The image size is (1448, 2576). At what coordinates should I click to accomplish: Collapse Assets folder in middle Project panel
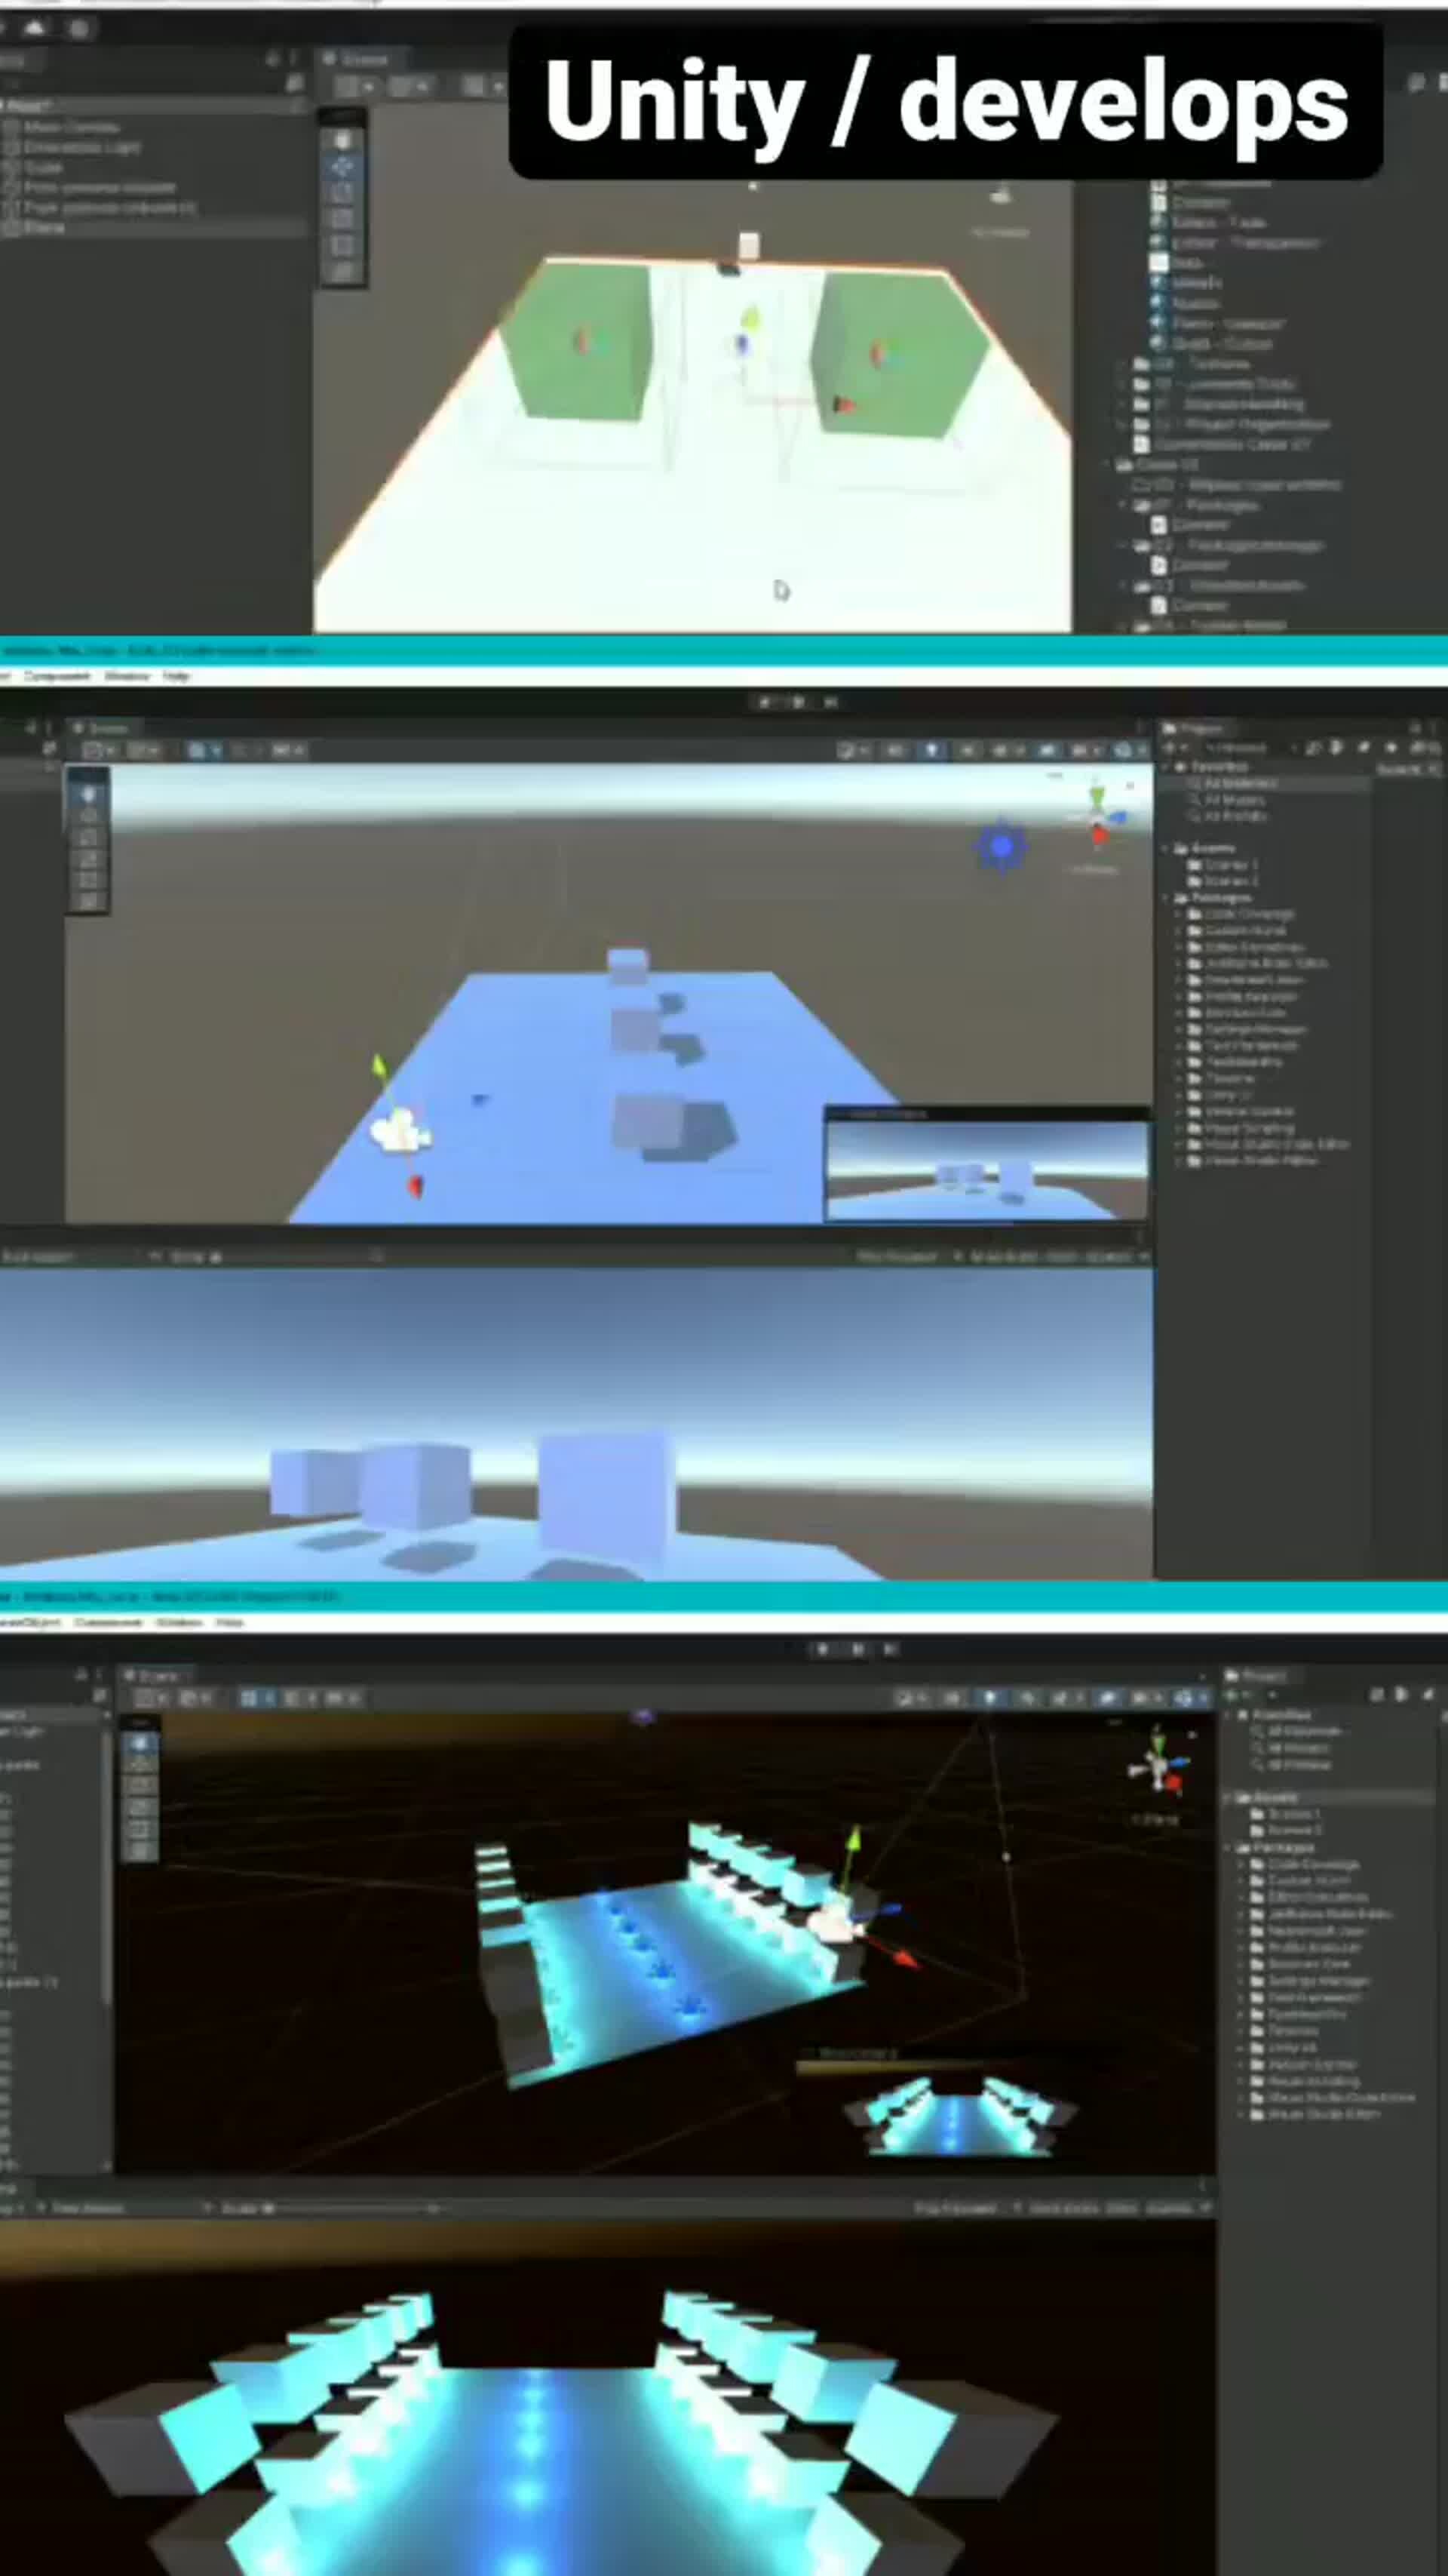click(1166, 848)
